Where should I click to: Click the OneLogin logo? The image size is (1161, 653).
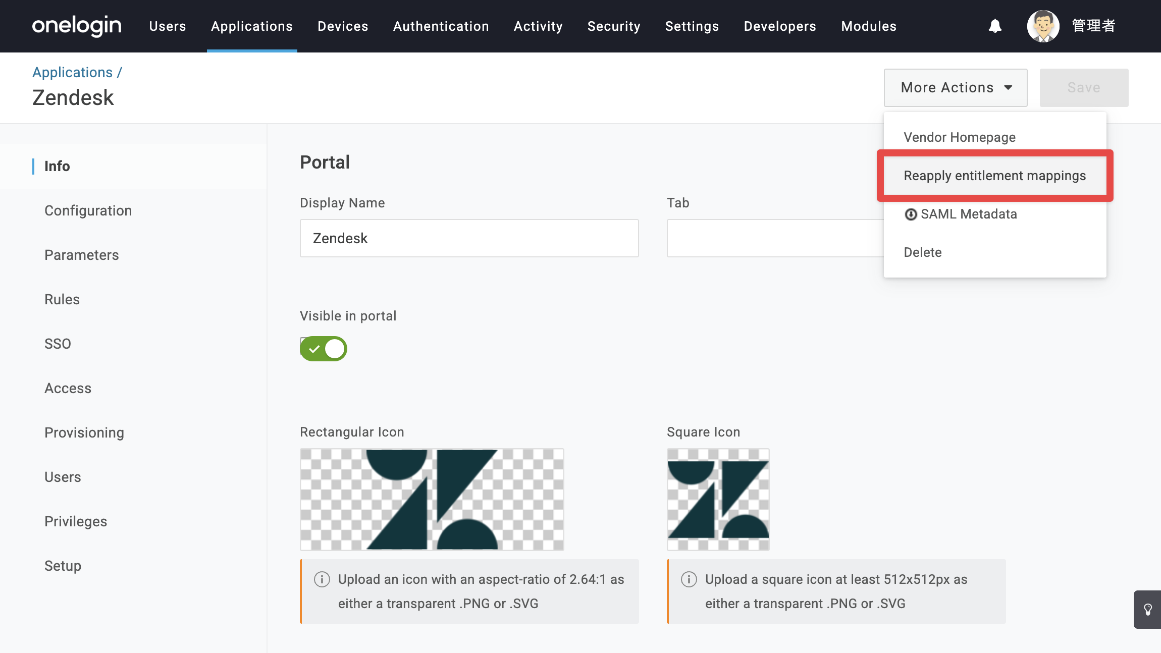point(77,26)
